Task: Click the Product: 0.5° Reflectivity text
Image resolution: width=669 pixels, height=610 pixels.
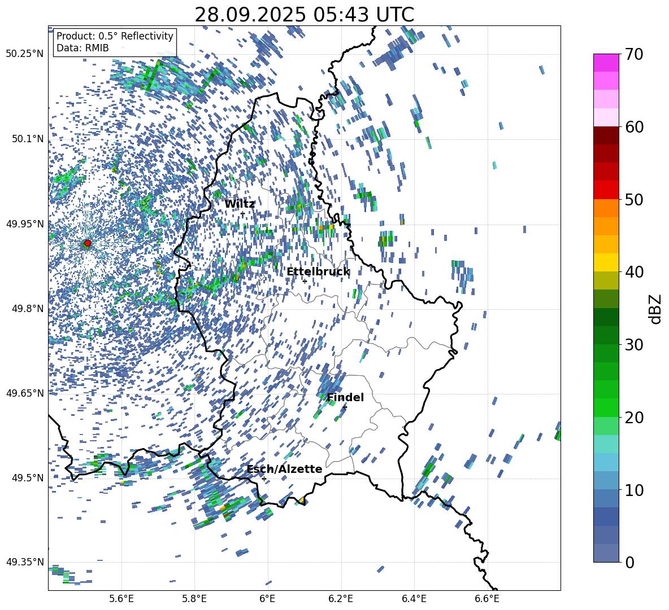Action: coord(115,36)
